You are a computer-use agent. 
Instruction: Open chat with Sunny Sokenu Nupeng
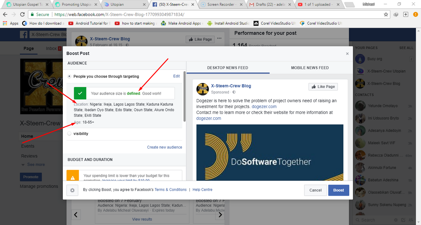point(384,205)
